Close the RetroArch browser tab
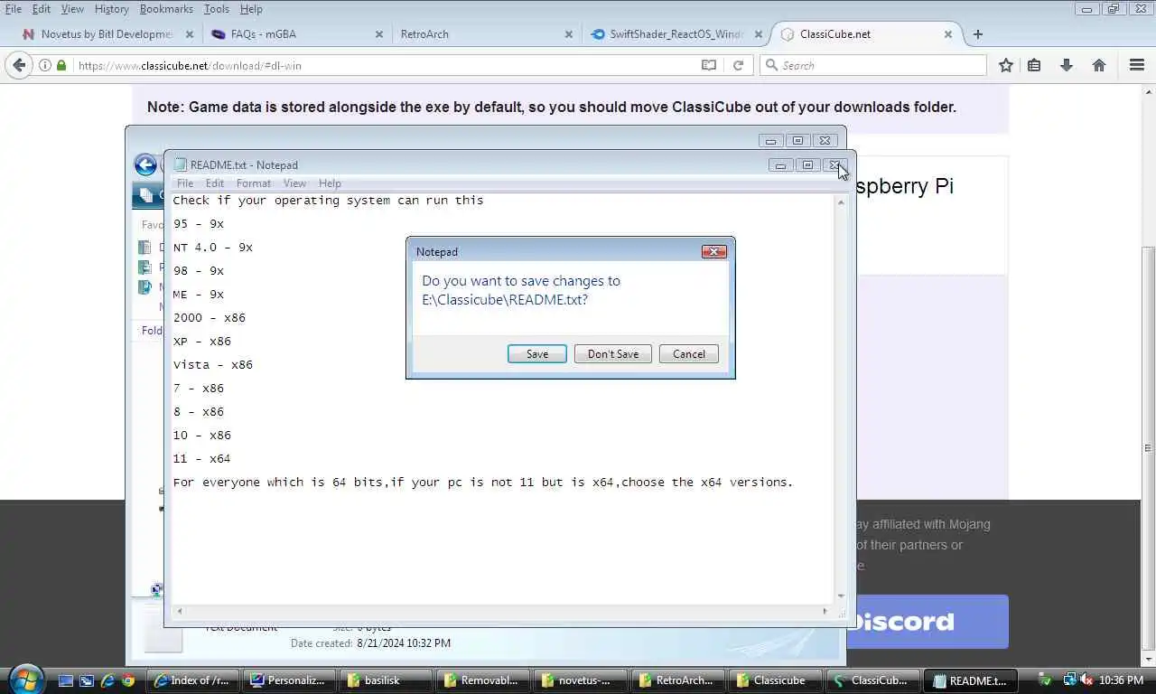This screenshot has height=694, width=1156. 569,34
